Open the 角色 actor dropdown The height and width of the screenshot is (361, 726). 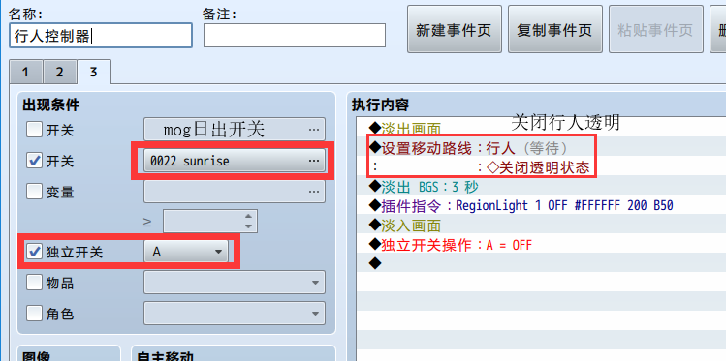(x=235, y=313)
